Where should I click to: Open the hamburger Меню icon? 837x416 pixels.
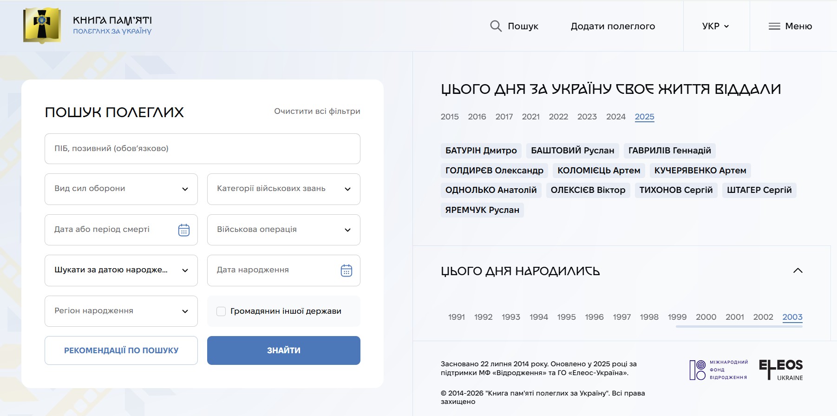774,26
